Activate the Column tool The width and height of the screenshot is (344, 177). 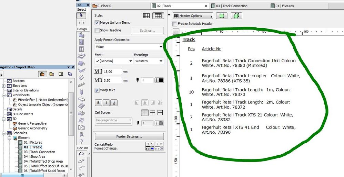click(81, 91)
